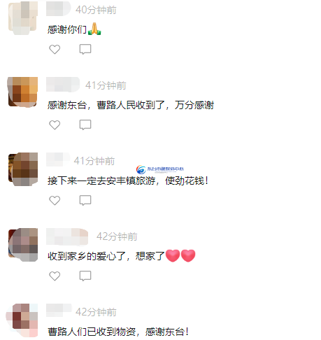The image size is (321, 340).
Task: Open username of "使劲花钱" commenter
Action: click(x=58, y=160)
